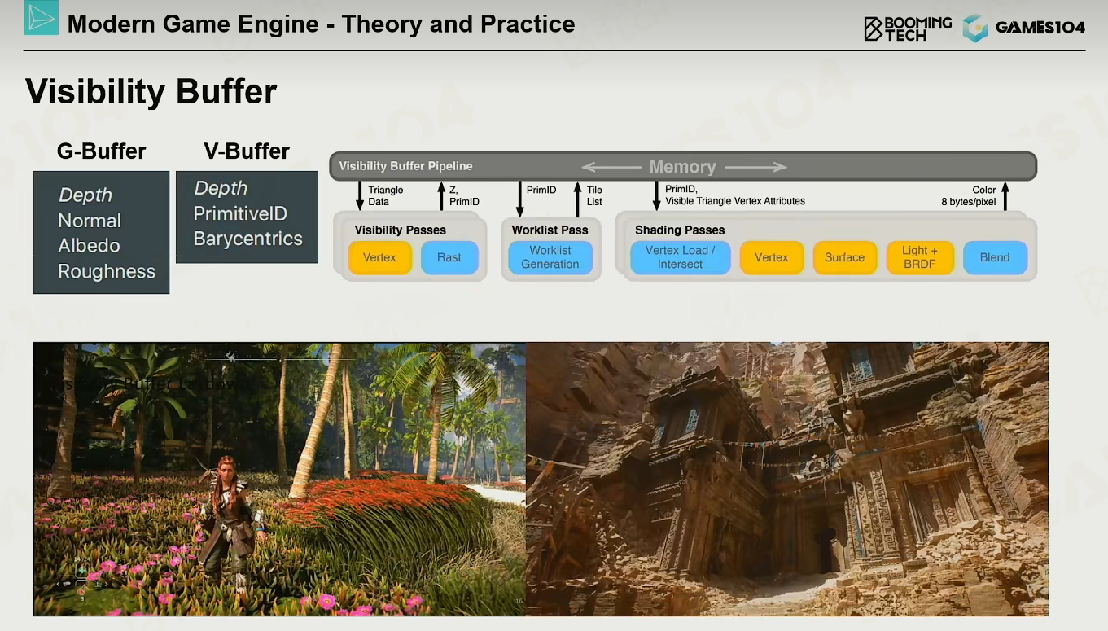
Task: Select the blue Blend stage box
Action: [x=995, y=257]
